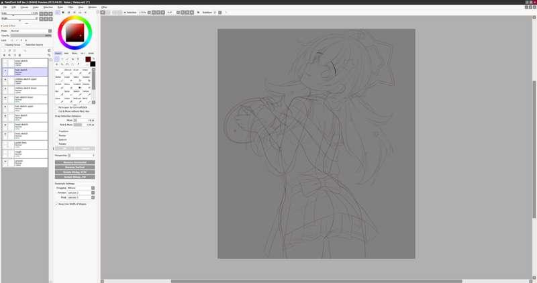The width and height of the screenshot is (537, 283).
Task: Click the Reverse Horizontal button
Action: point(75,162)
